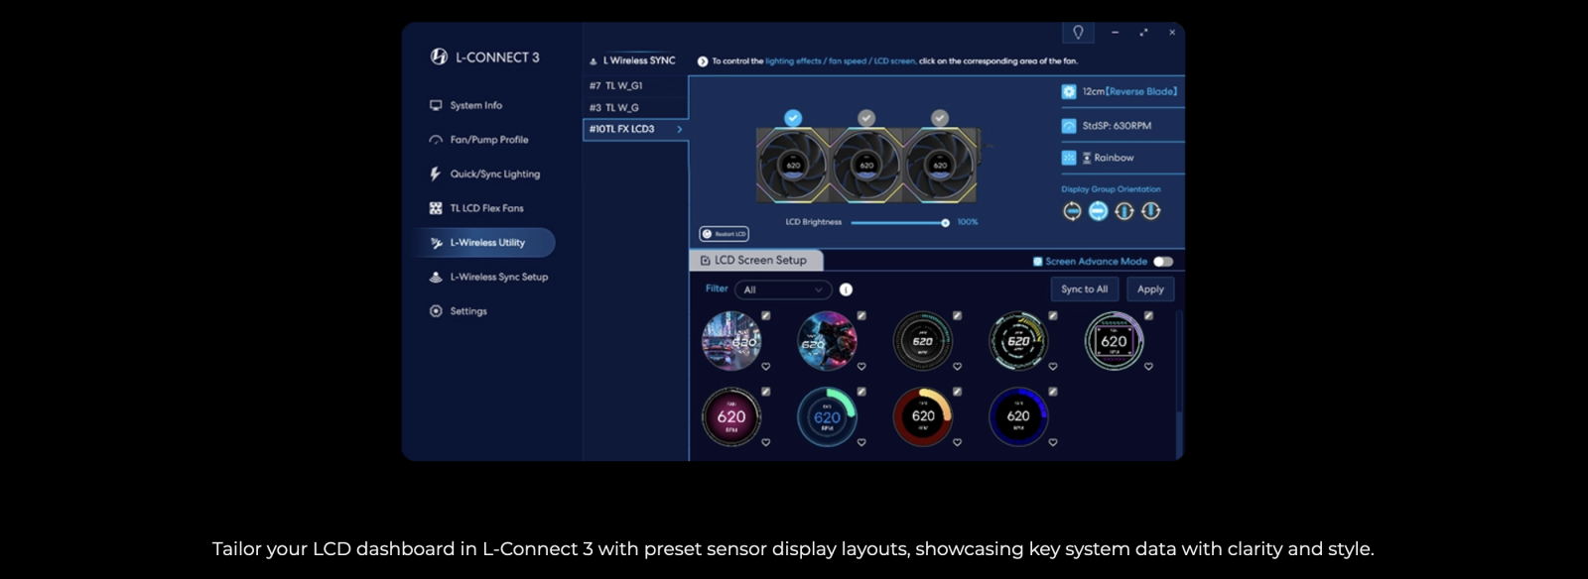This screenshot has width=1588, height=579.
Task: Toggle the Screen Advance Mode switch
Action: point(1163,262)
